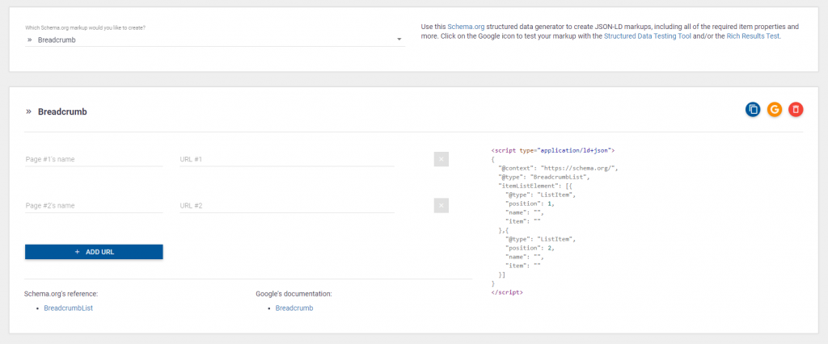Open Google's Breadcrumb documentation link
Image resolution: width=828 pixels, height=344 pixels.
[294, 308]
